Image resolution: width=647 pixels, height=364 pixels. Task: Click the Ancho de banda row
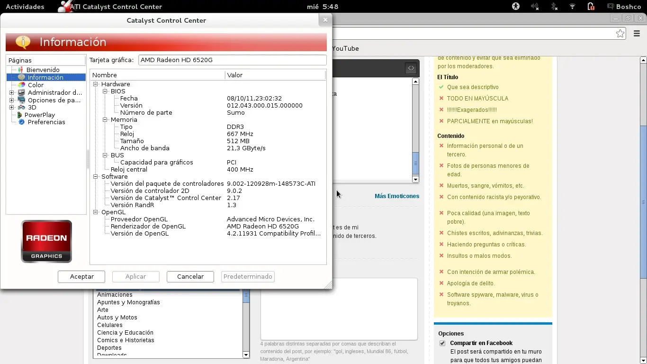[x=208, y=148]
